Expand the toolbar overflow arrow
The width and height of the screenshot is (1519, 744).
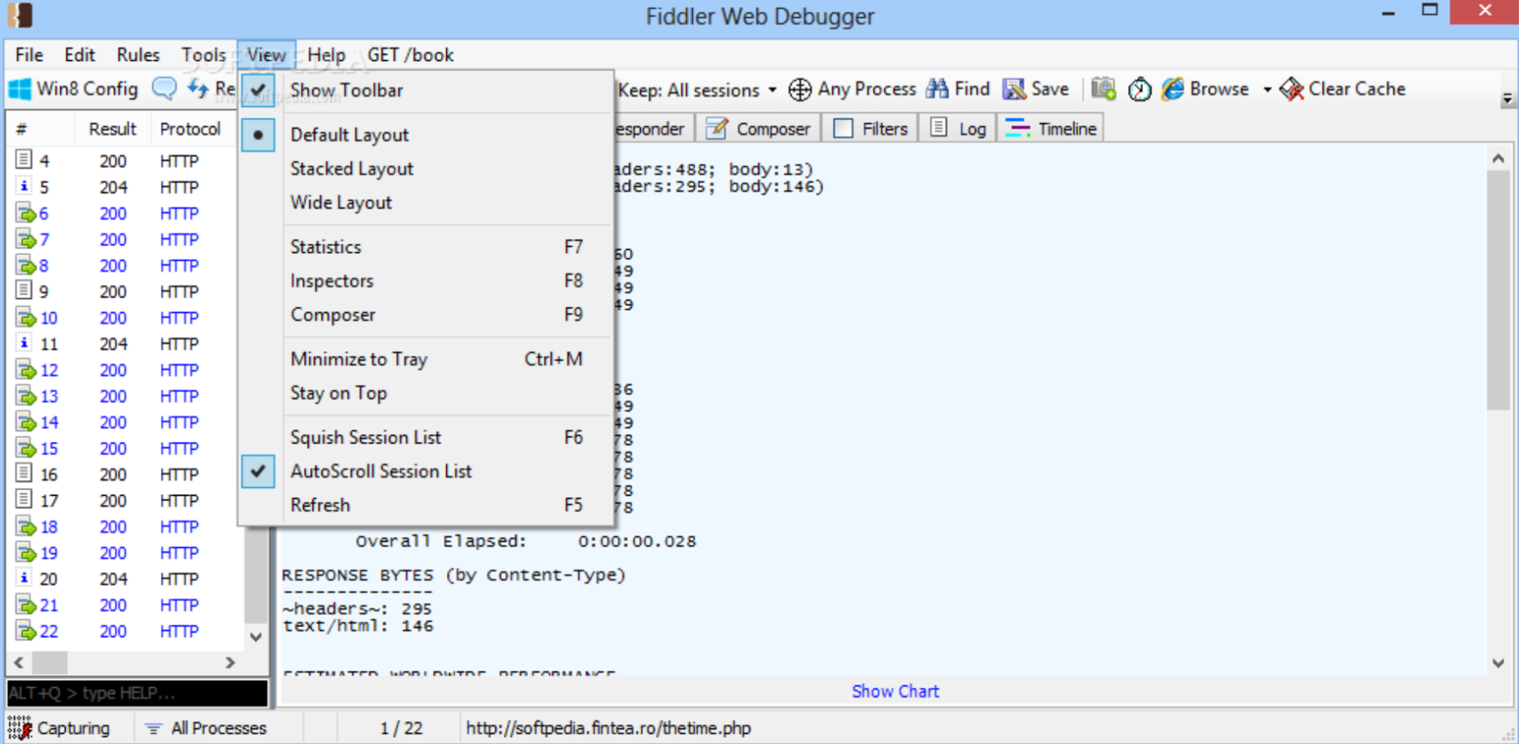[1507, 99]
